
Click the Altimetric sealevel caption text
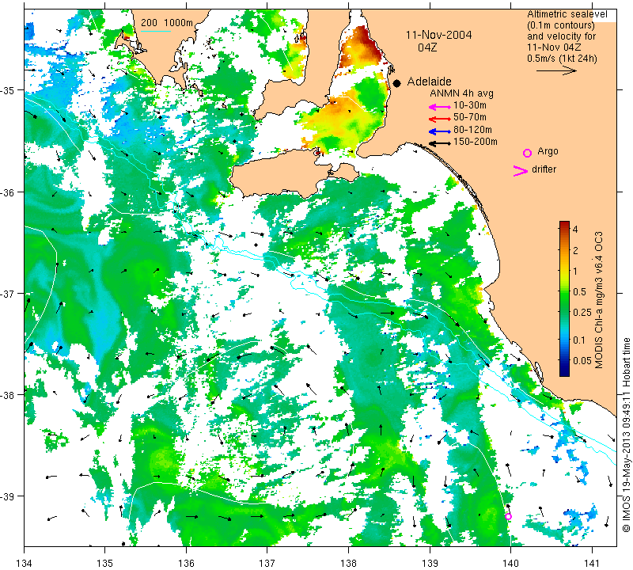pos(567,14)
